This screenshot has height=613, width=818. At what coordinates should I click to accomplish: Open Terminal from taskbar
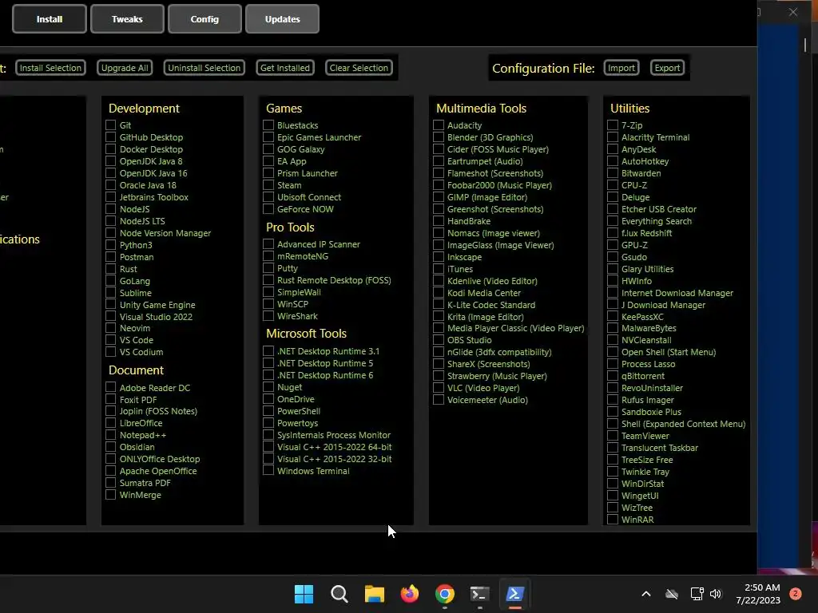tap(479, 594)
